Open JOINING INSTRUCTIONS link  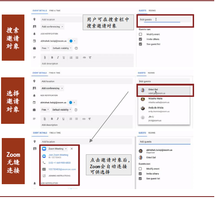(59, 176)
